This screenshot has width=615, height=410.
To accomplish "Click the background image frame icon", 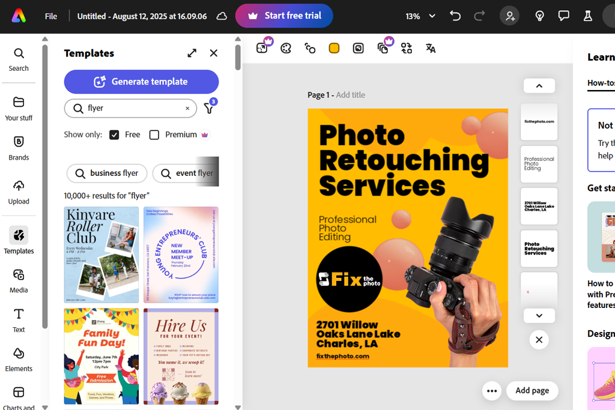I will click(358, 48).
